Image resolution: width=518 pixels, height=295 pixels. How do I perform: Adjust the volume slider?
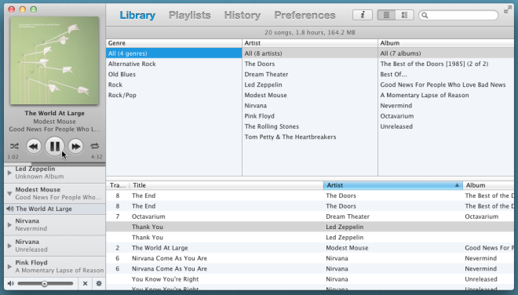(45, 283)
